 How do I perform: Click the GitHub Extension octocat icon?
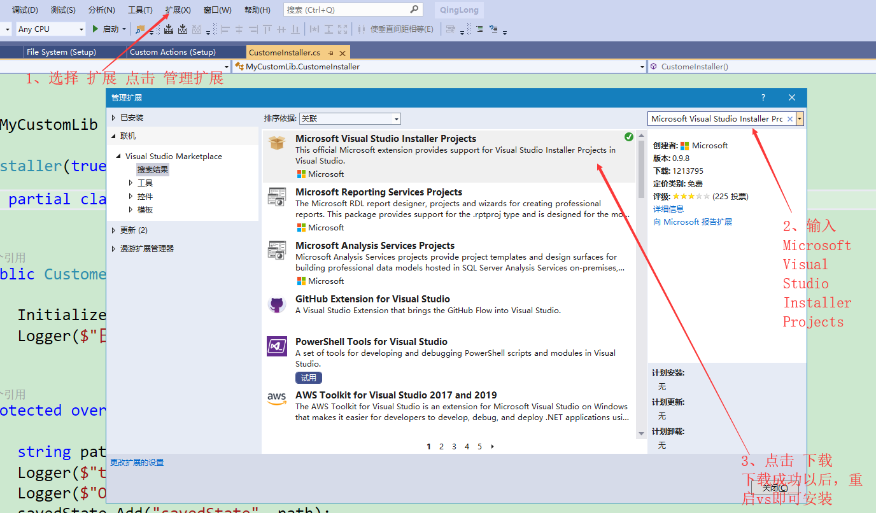click(x=276, y=304)
